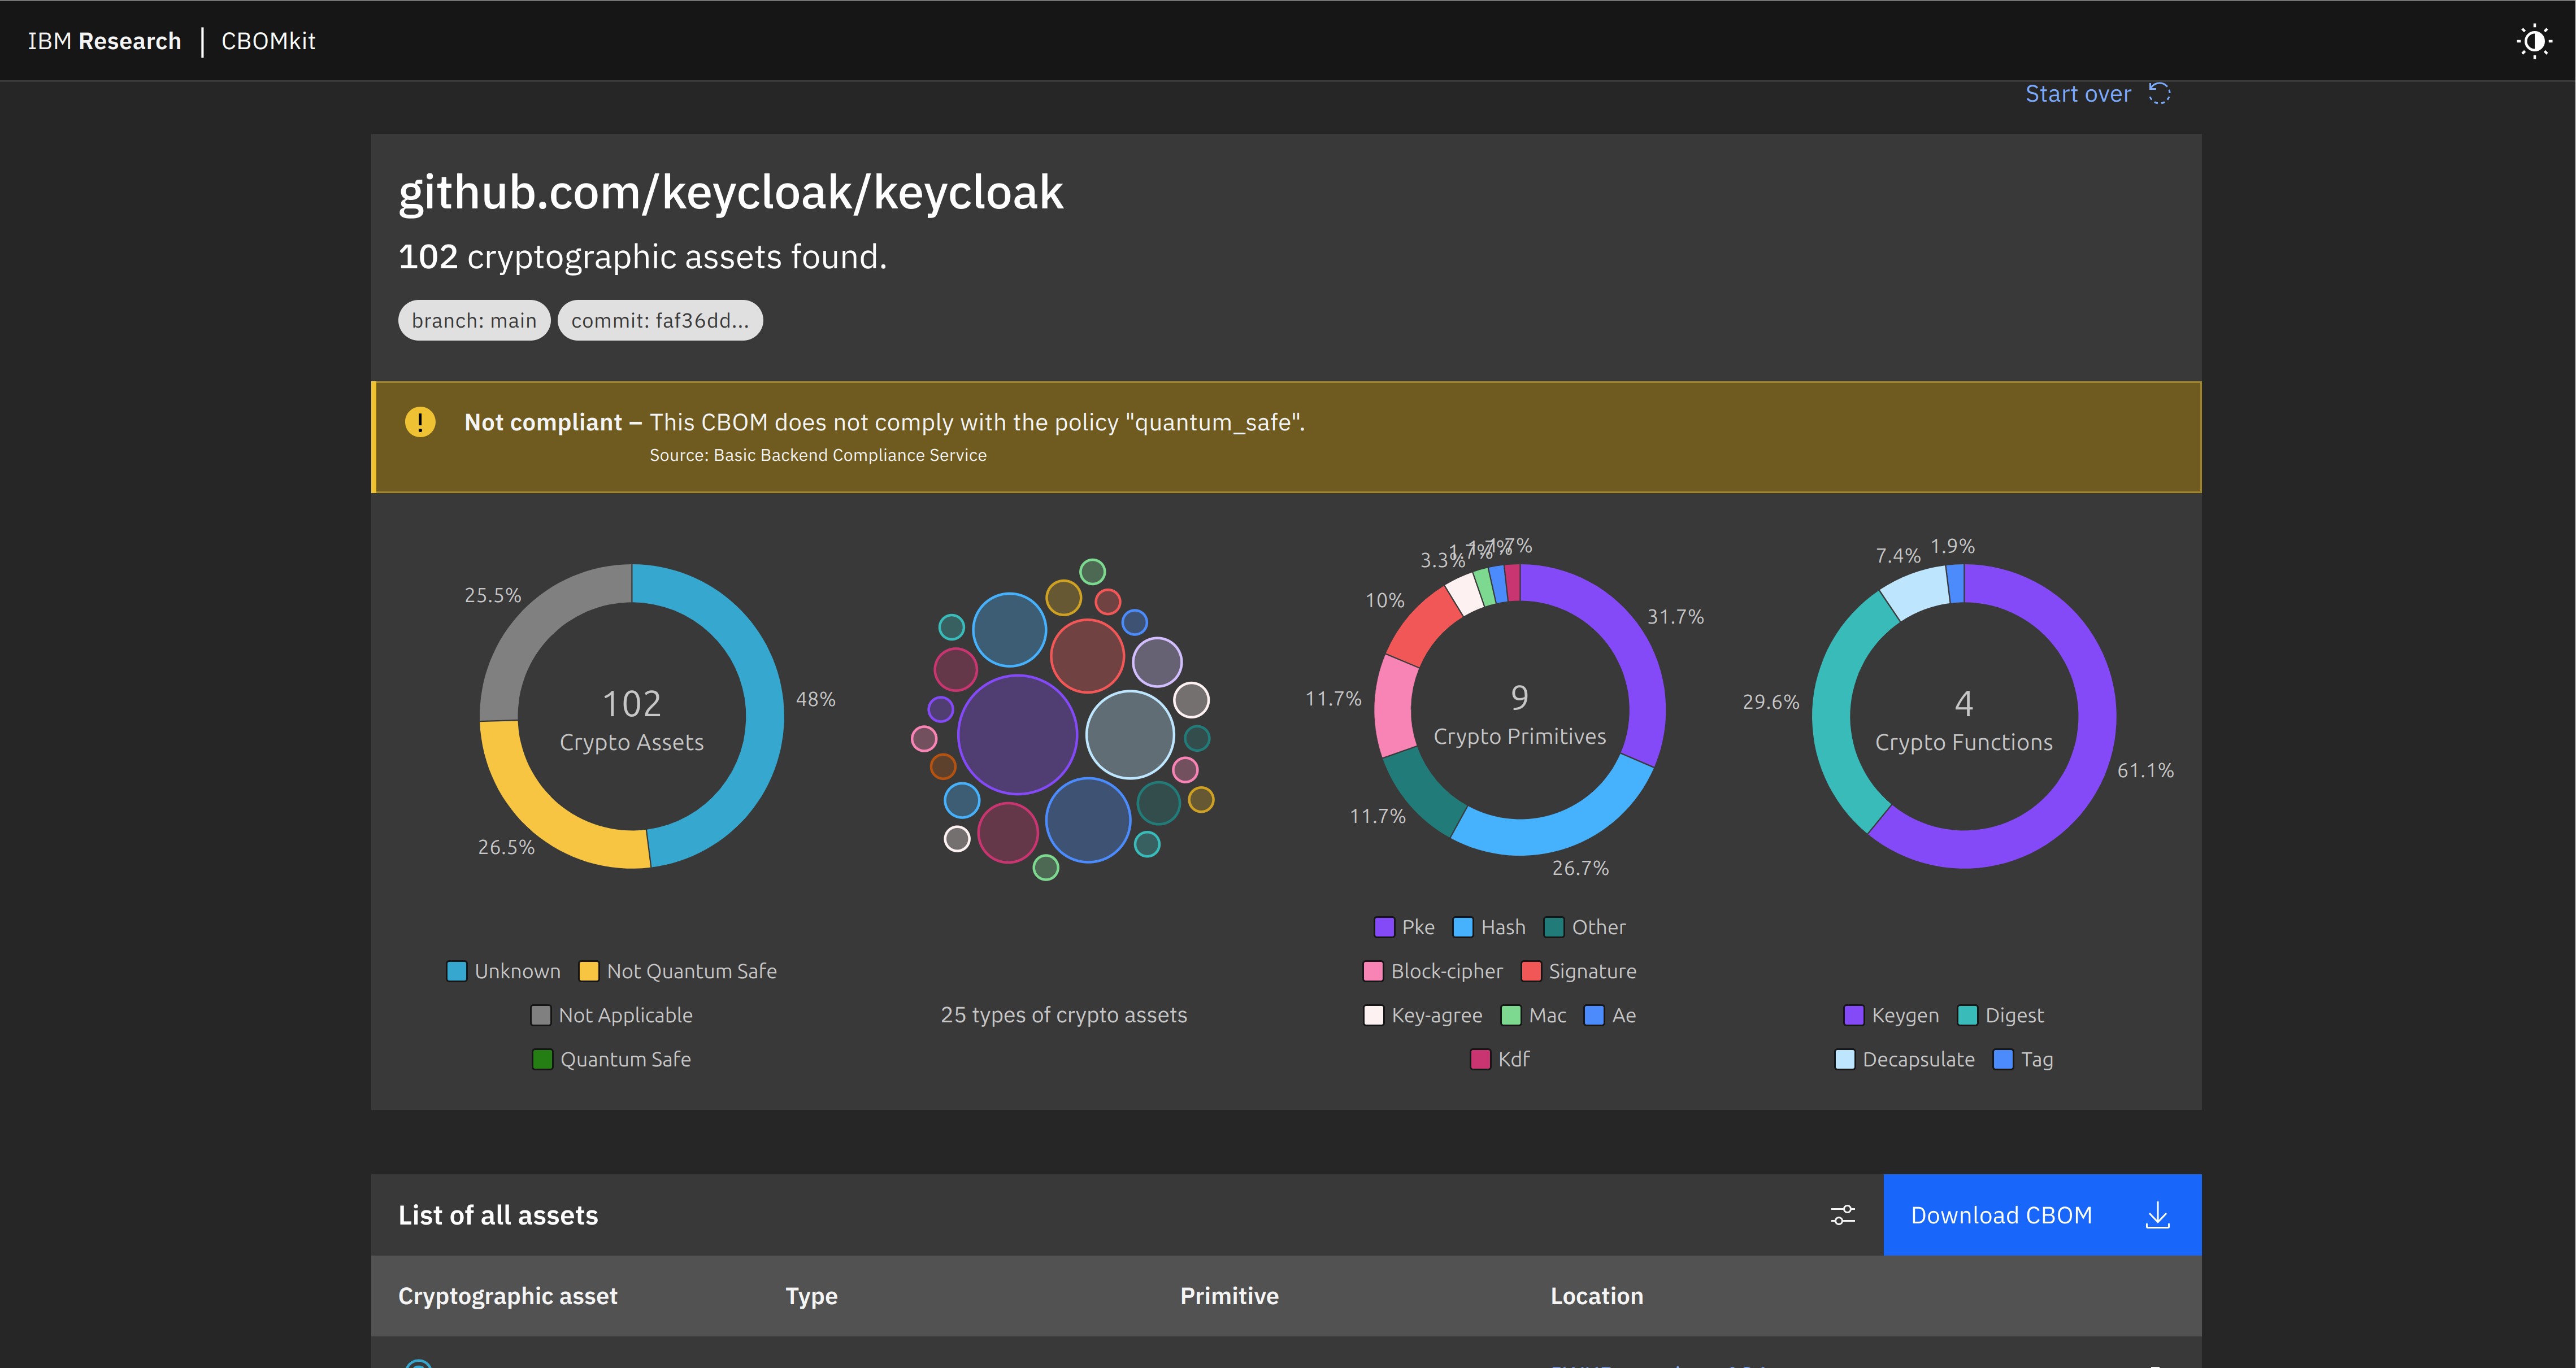Click the branch: main tag
Viewport: 2576px width, 1368px height.
[474, 321]
